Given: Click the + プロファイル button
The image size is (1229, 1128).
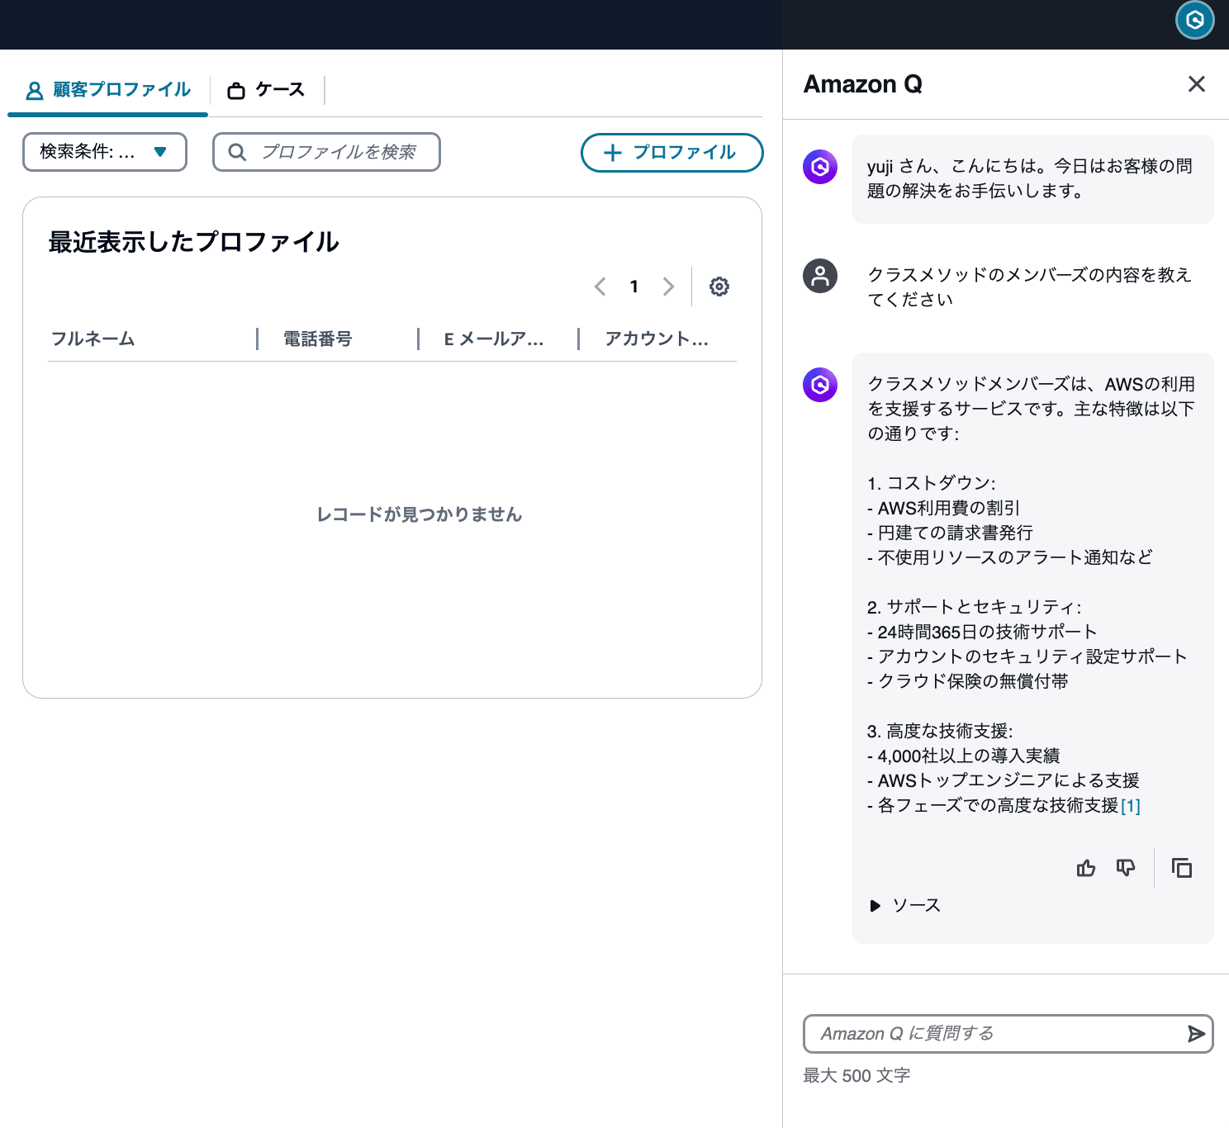Looking at the screenshot, I should pos(671,153).
